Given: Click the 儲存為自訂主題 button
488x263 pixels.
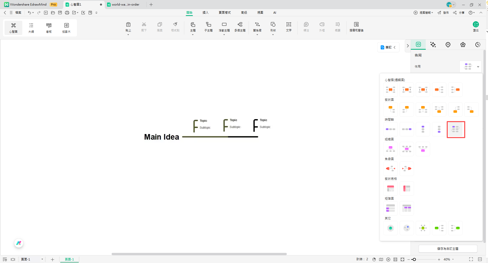Looking at the screenshot, I should tap(448, 249).
